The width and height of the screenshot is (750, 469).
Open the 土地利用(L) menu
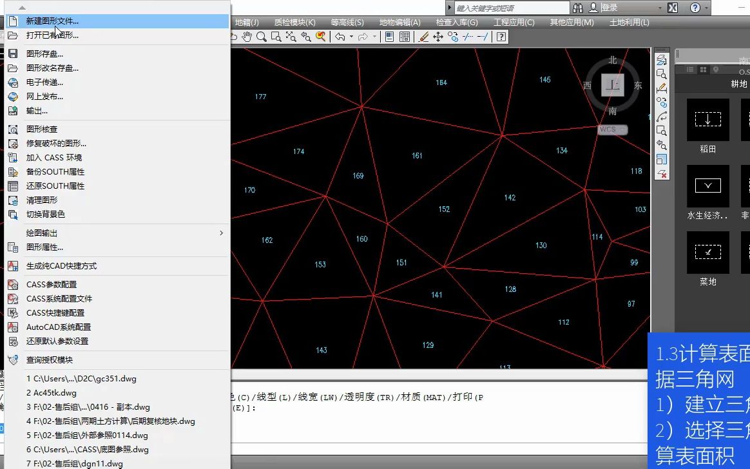(x=628, y=21)
